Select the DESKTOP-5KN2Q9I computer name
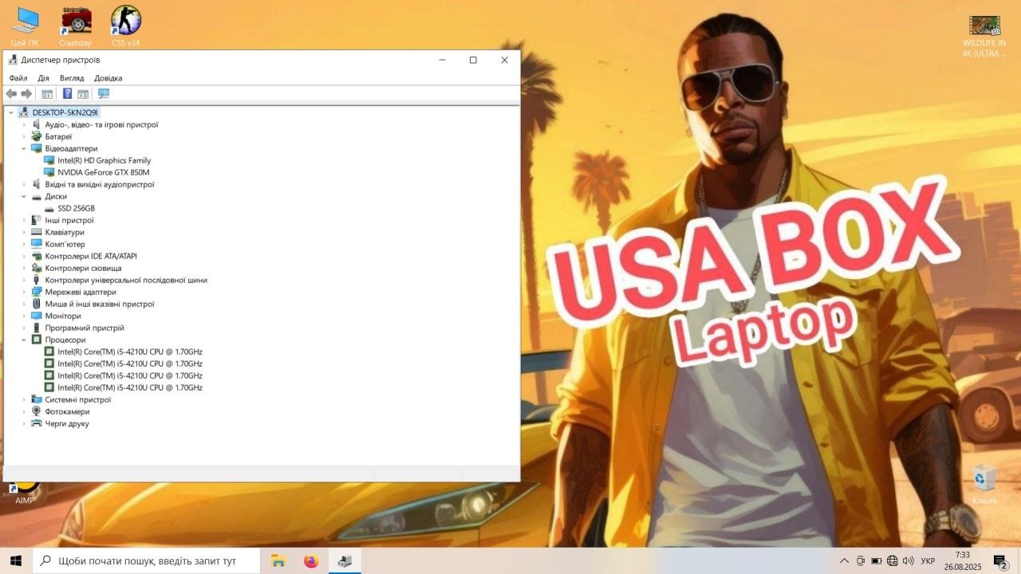This screenshot has width=1021, height=574. click(65, 112)
